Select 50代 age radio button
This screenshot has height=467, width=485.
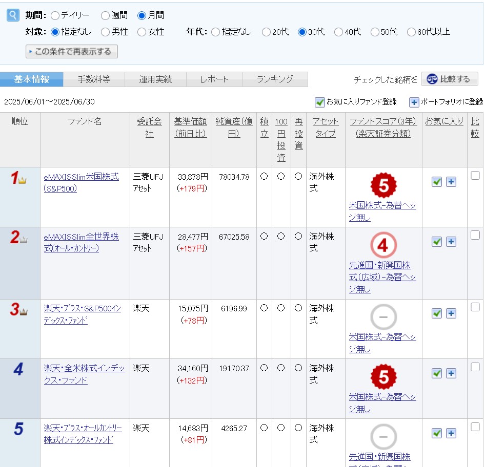pyautogui.click(x=375, y=32)
